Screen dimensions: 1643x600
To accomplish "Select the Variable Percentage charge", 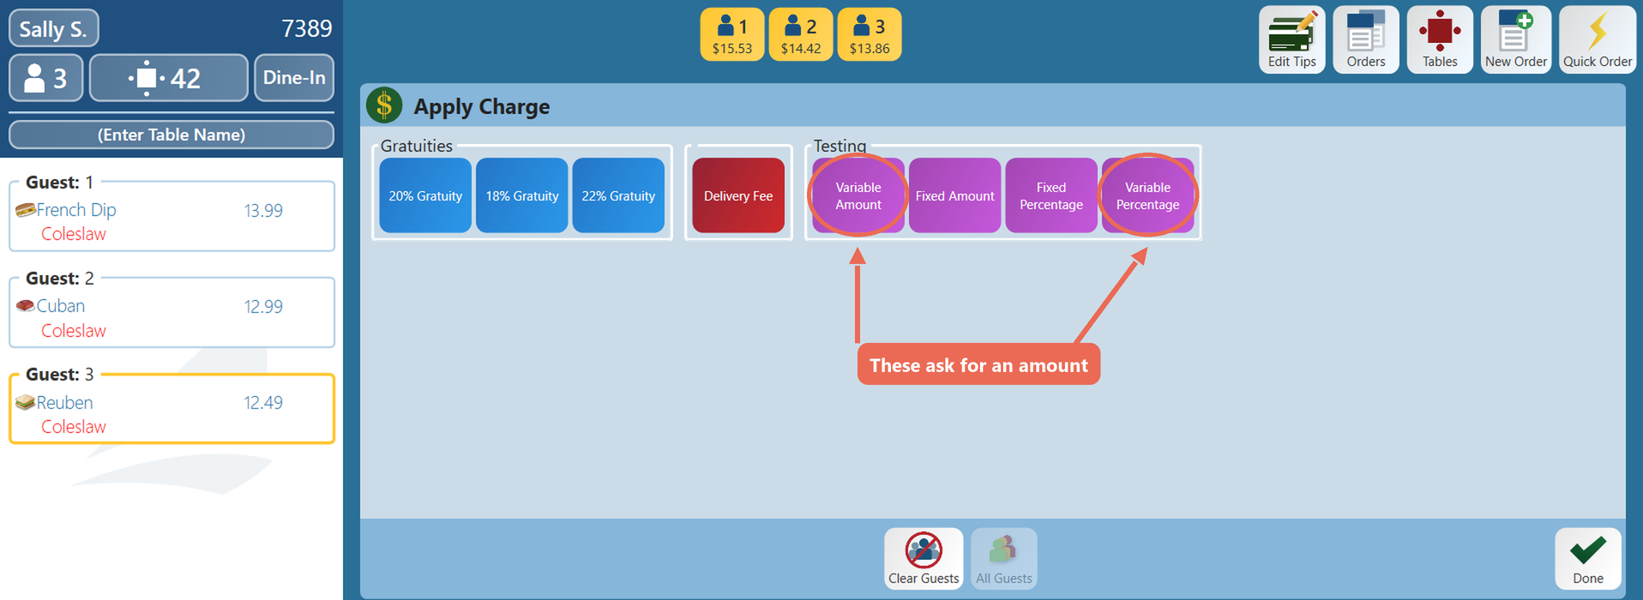I will [1147, 195].
